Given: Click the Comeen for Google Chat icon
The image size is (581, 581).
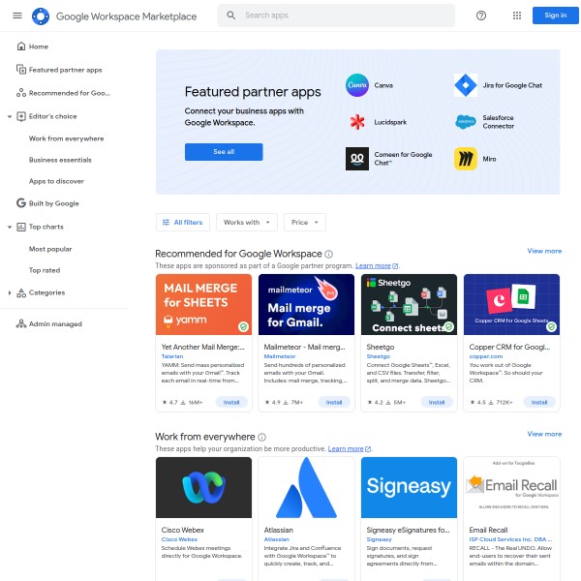Looking at the screenshot, I should 356,159.
